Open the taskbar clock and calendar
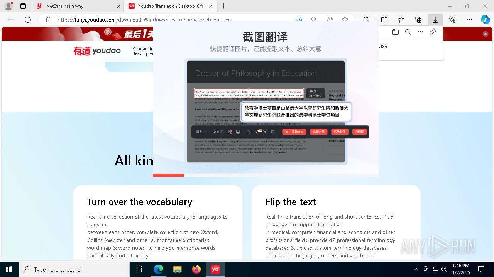The width and height of the screenshot is (494, 277). [461, 269]
